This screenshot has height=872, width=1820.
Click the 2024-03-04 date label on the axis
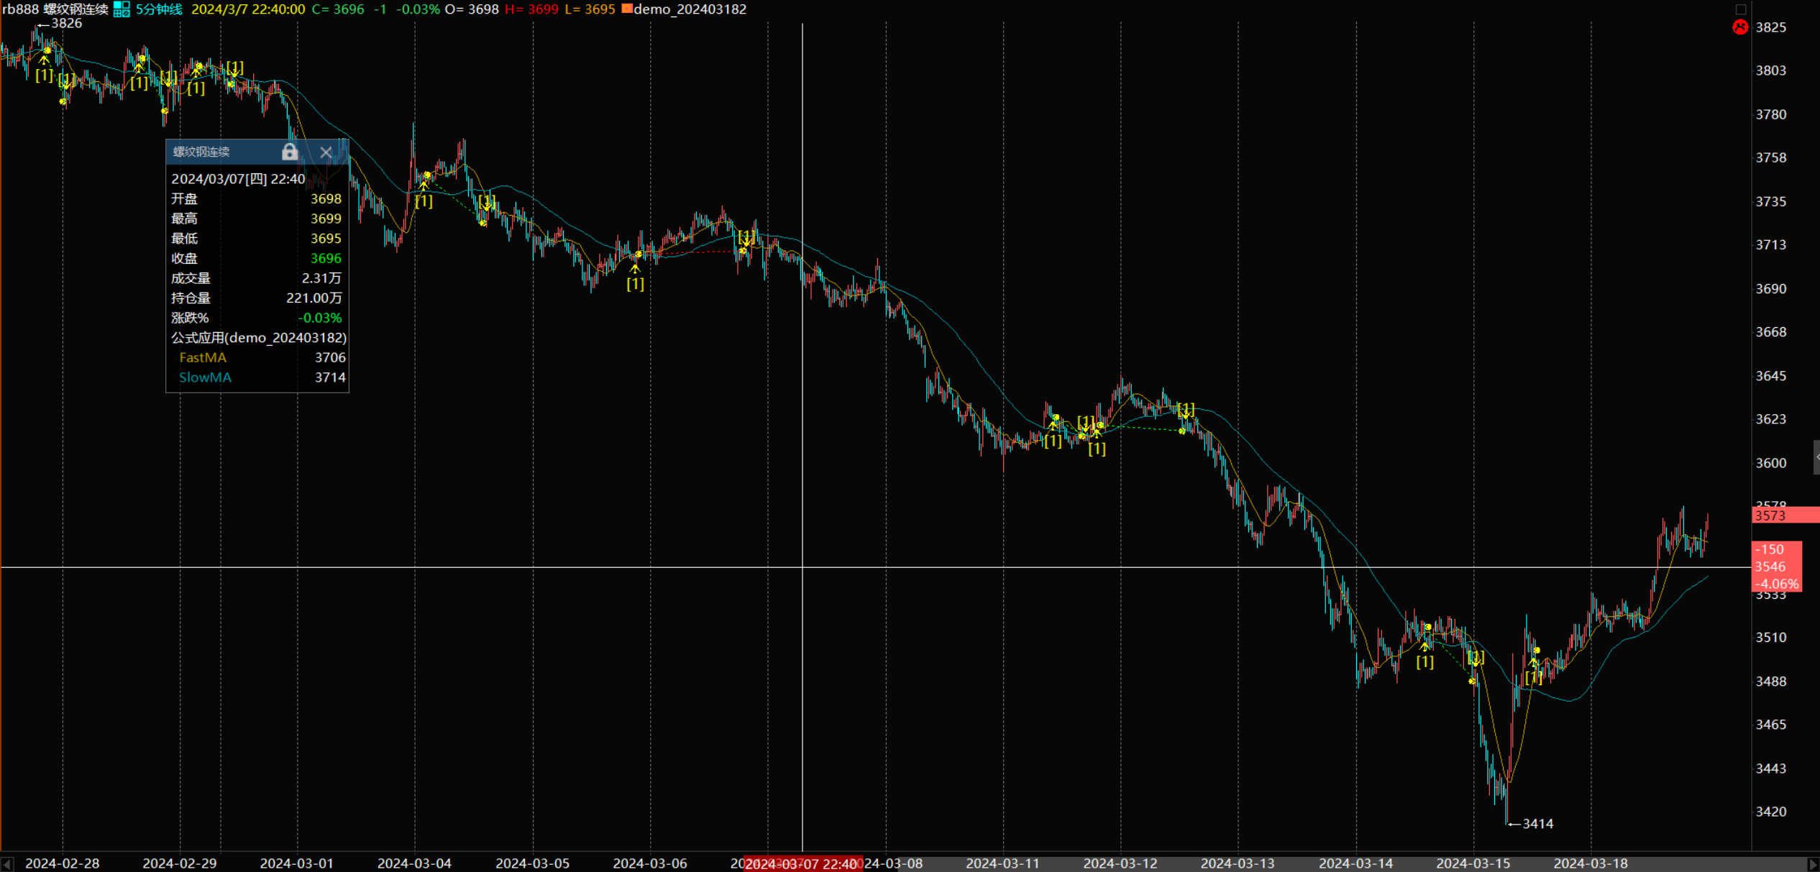414,863
